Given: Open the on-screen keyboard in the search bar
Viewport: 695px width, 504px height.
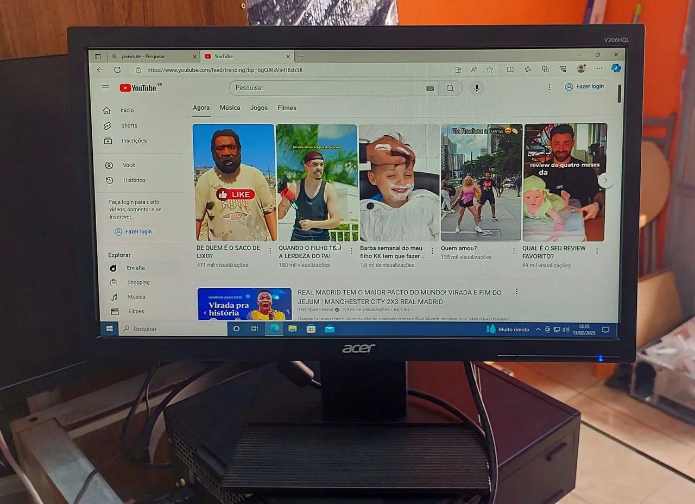Looking at the screenshot, I should point(430,87).
